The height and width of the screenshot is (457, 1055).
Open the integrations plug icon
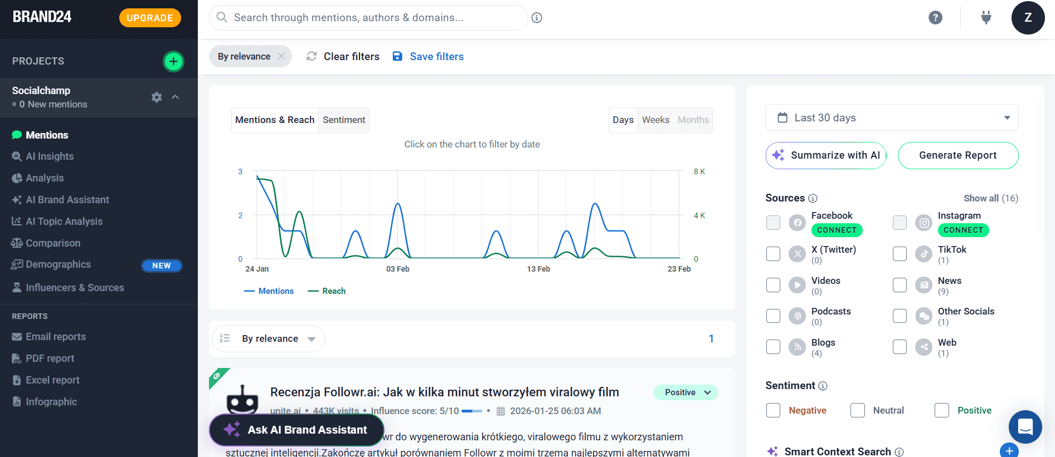[986, 18]
